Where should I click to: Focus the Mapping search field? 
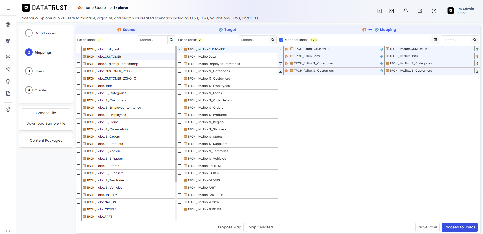click(456, 40)
